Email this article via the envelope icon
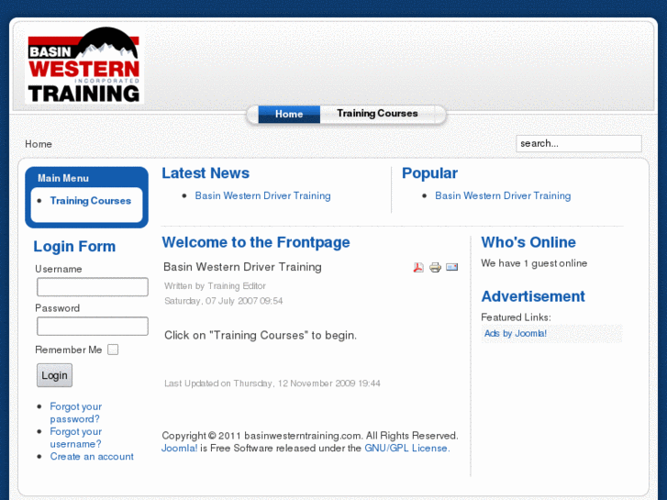This screenshot has width=667, height=500. pos(451,267)
